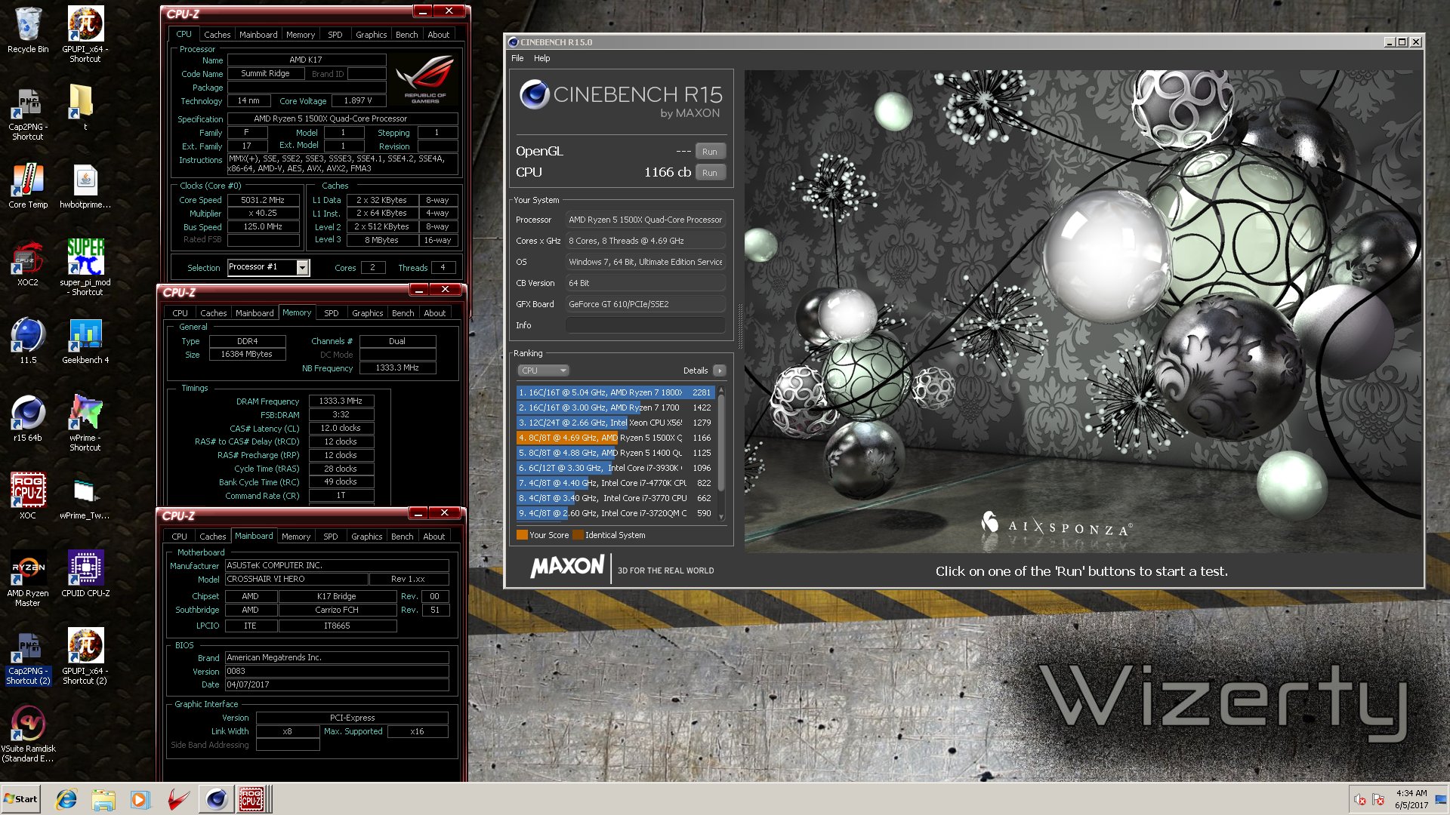Click the MAXON logo in Cinebench
This screenshot has width=1450, height=815.
(567, 567)
